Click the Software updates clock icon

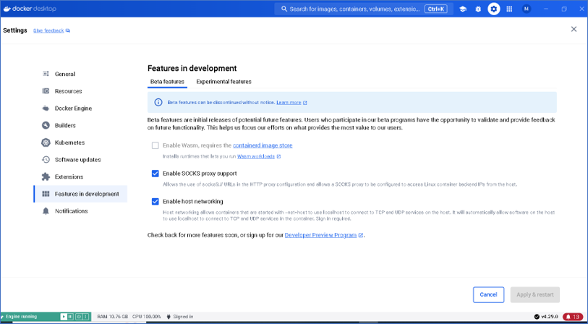click(x=46, y=160)
